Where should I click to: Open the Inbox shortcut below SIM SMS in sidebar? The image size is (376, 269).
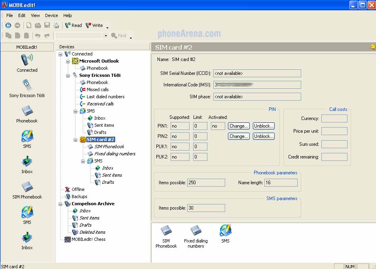pos(27,240)
